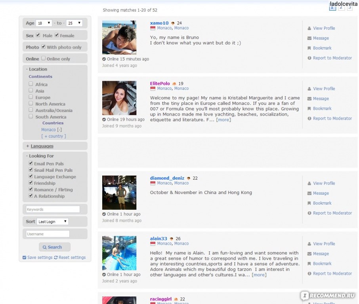Click the Message envelope icon for diamond_deniz
Viewport: 359px width, 304px height.
tap(309, 193)
